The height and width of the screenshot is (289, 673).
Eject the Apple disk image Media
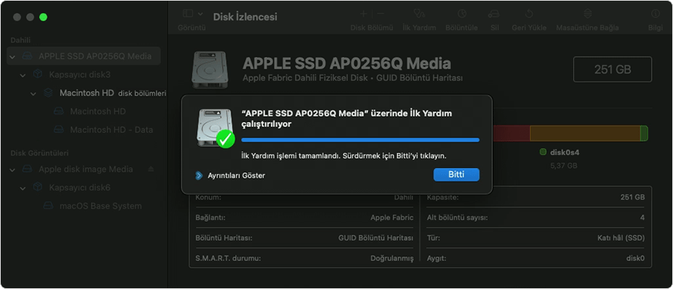tap(150, 169)
